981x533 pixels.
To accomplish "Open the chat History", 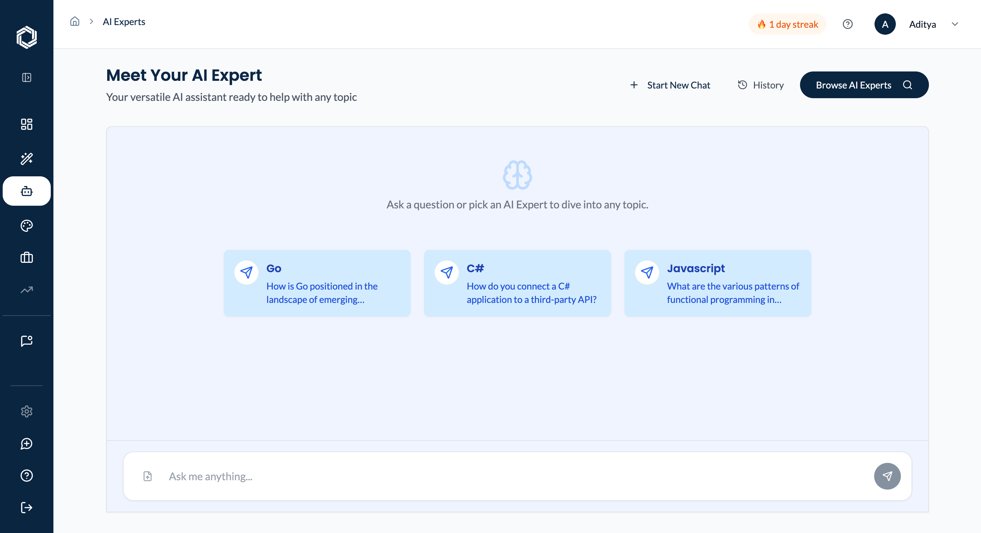I will (x=761, y=85).
